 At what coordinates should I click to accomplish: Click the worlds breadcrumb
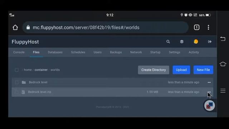[55, 70]
